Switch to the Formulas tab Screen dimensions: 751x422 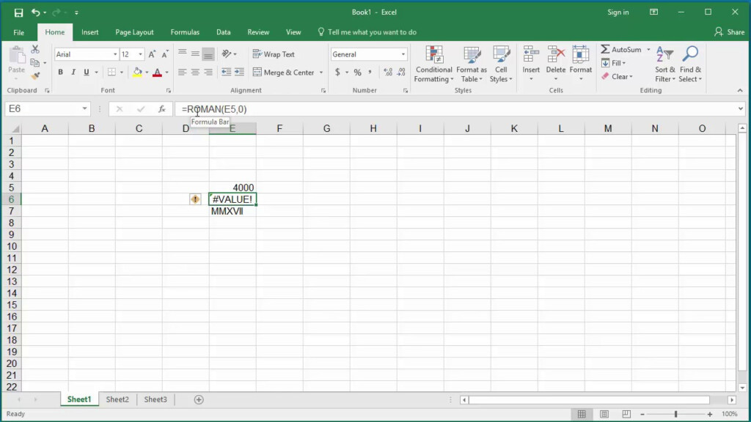click(185, 32)
